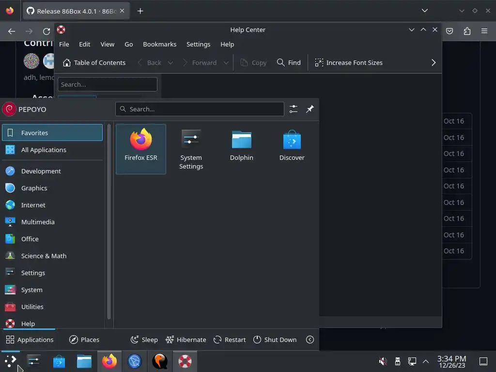The height and width of the screenshot is (372, 496).
Task: Switch to the Places tab
Action: (84, 340)
